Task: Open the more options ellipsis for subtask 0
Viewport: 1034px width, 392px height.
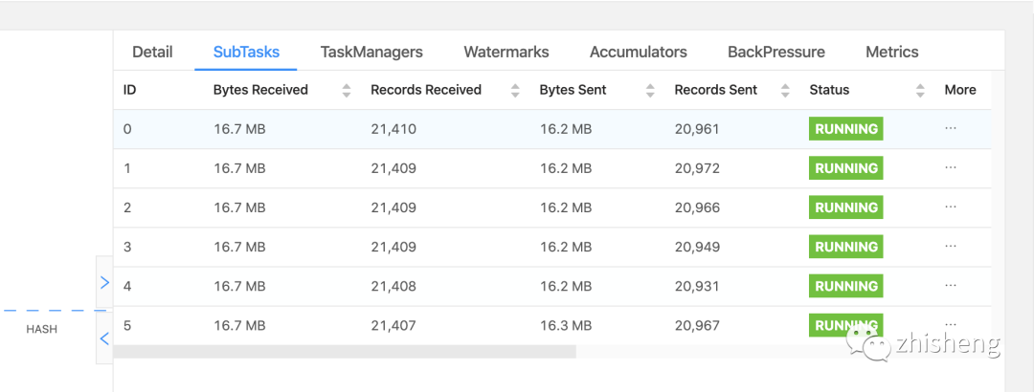Action: point(951,128)
